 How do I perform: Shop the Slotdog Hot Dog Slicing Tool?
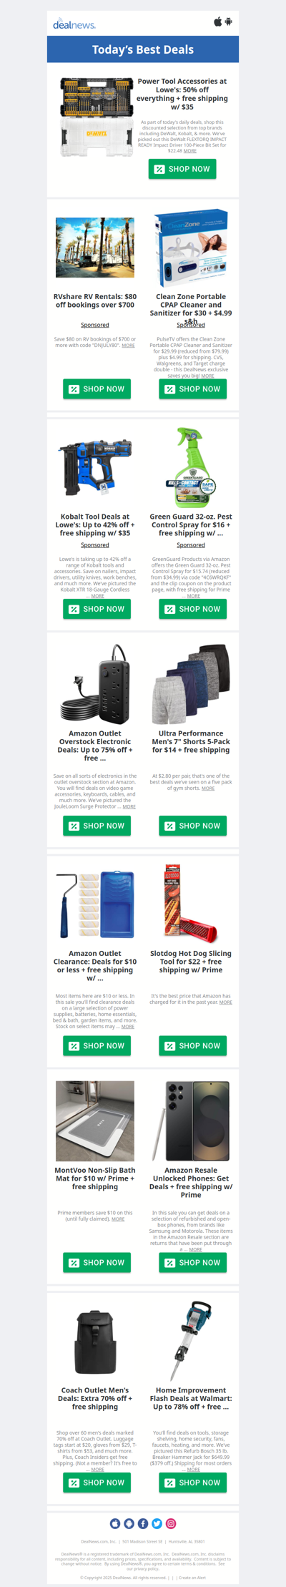click(192, 1046)
